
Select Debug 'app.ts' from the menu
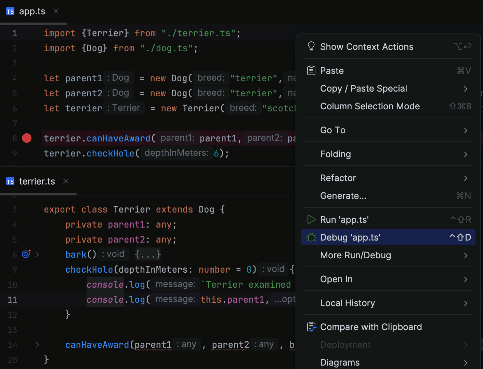point(350,237)
